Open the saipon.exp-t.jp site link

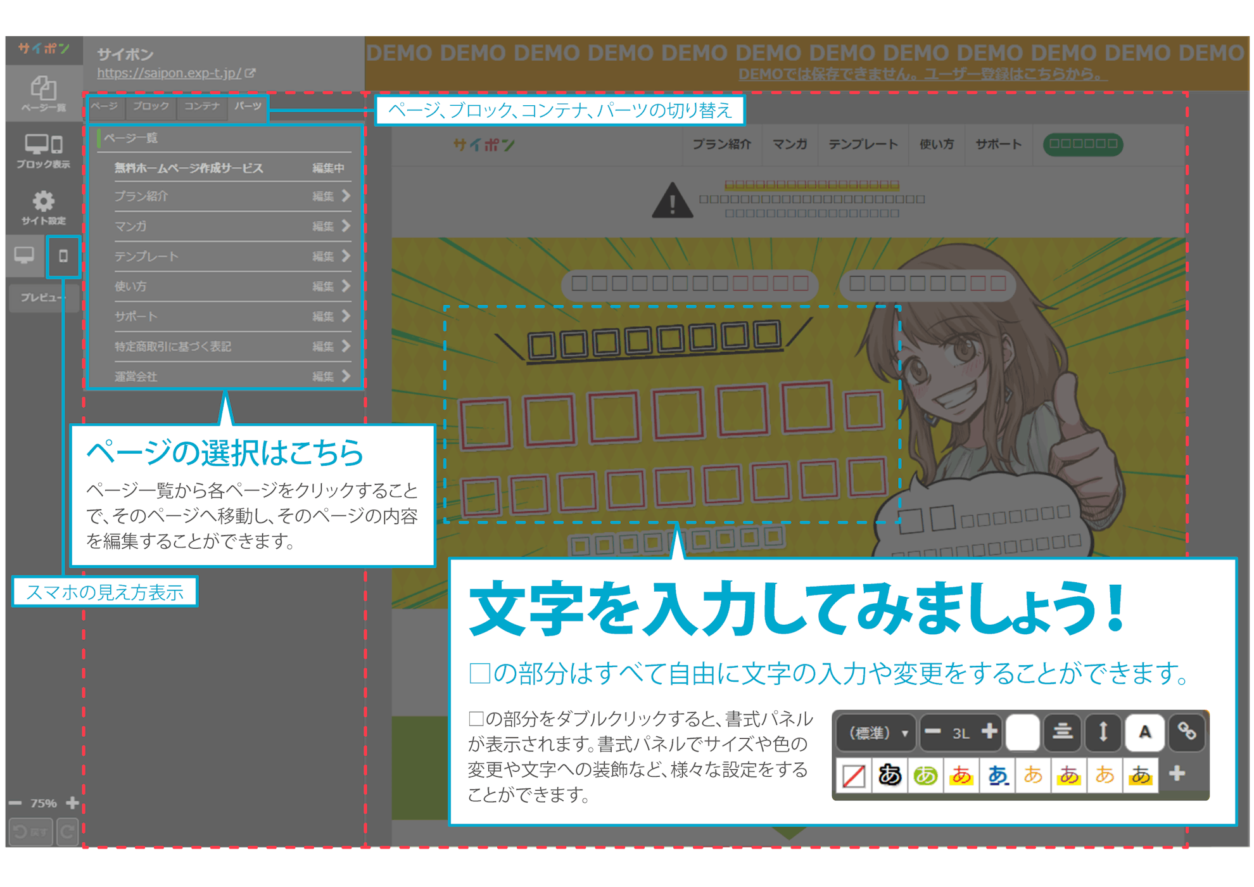click(x=169, y=73)
